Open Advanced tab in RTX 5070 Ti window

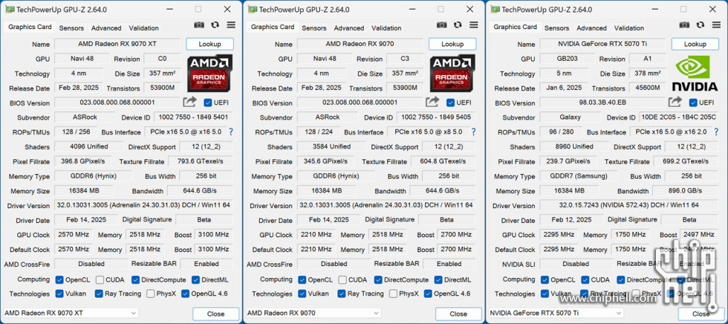pyautogui.click(x=591, y=27)
